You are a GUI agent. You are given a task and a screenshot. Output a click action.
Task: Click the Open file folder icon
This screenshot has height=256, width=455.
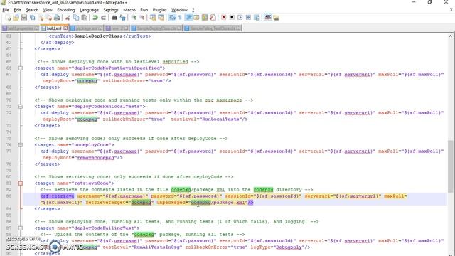[x=16, y=18]
